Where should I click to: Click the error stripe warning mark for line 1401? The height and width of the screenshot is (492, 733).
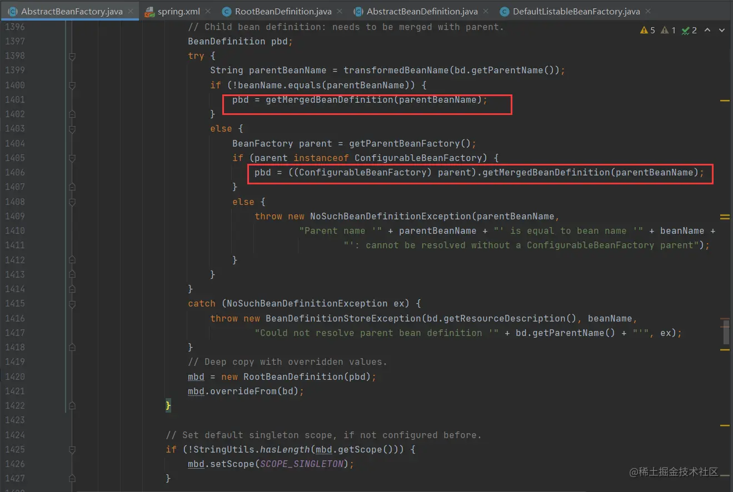[x=725, y=101]
